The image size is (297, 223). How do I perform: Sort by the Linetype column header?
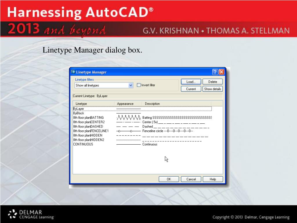point(94,104)
